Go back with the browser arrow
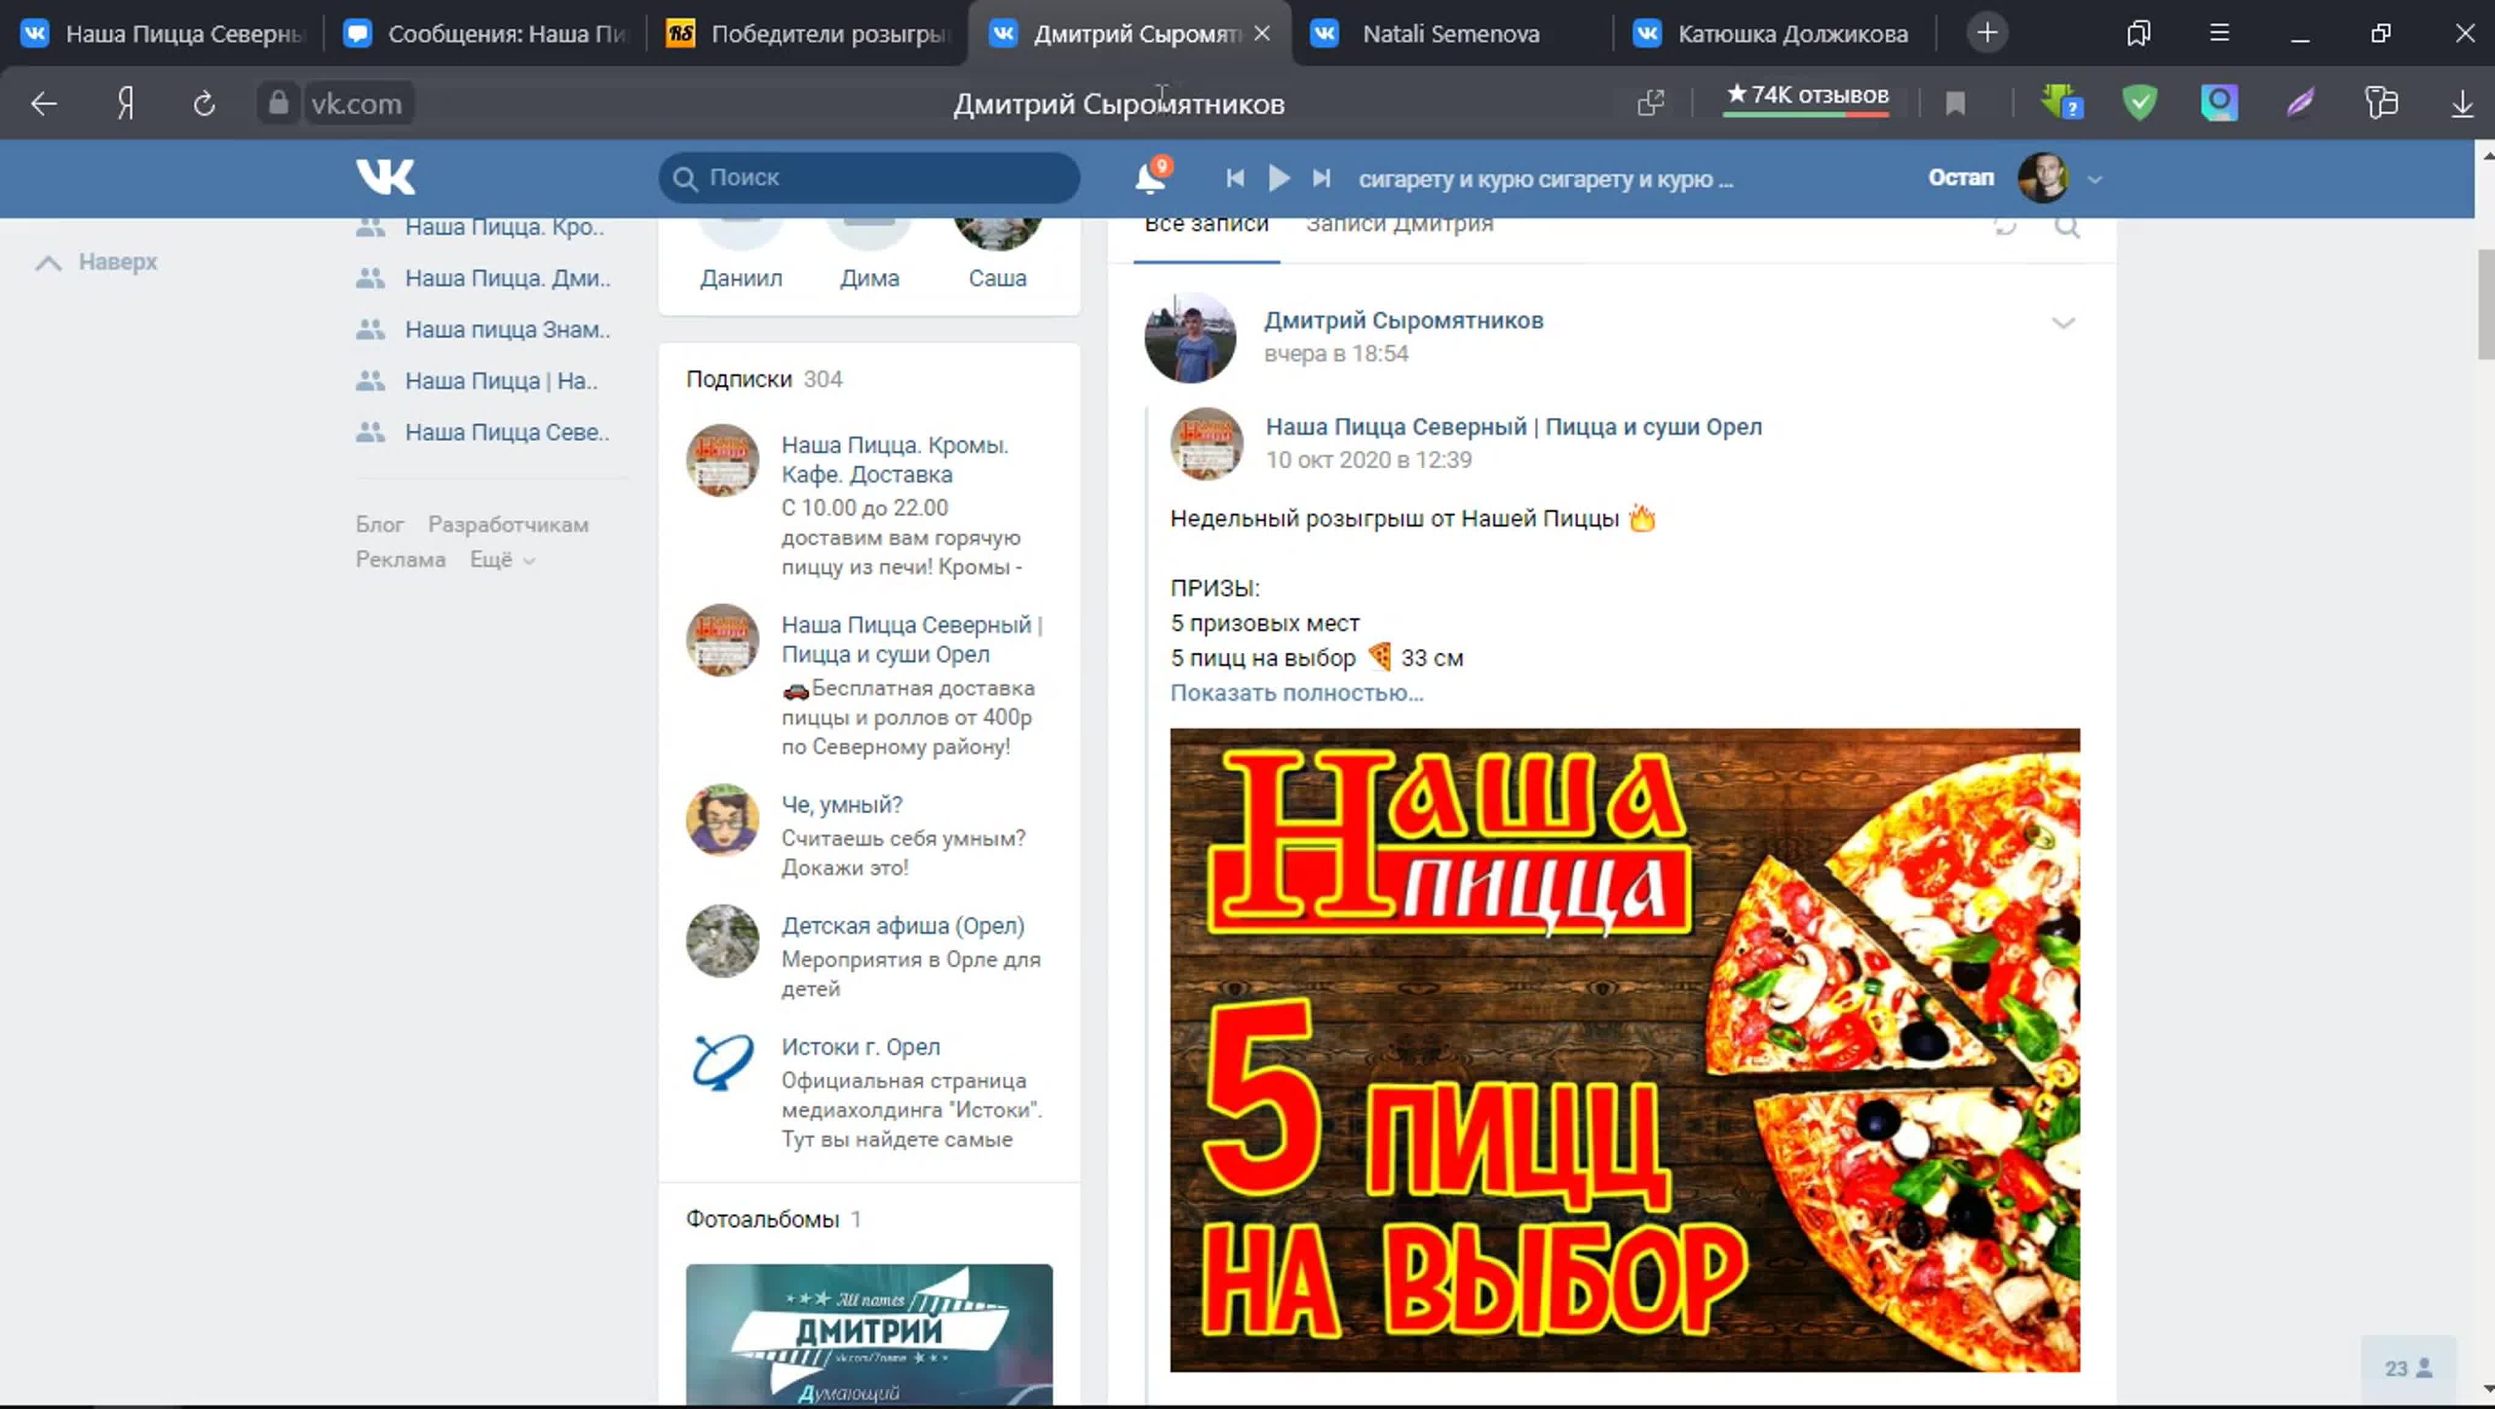Viewport: 2495px width, 1409px height. [44, 104]
